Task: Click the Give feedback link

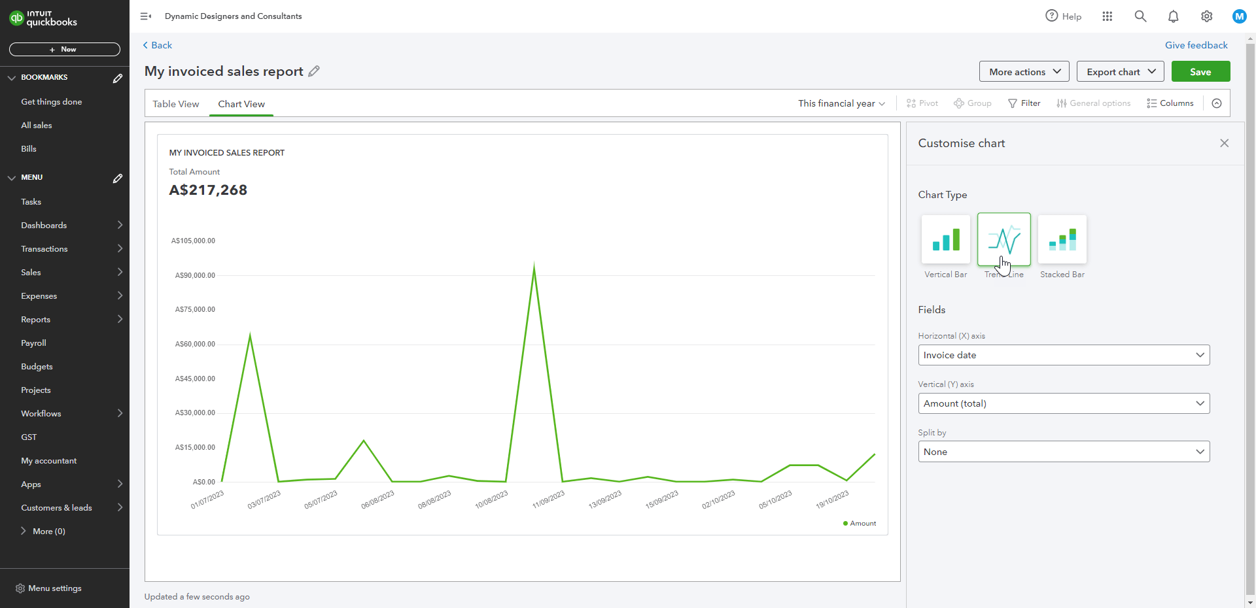Action: click(x=1196, y=45)
